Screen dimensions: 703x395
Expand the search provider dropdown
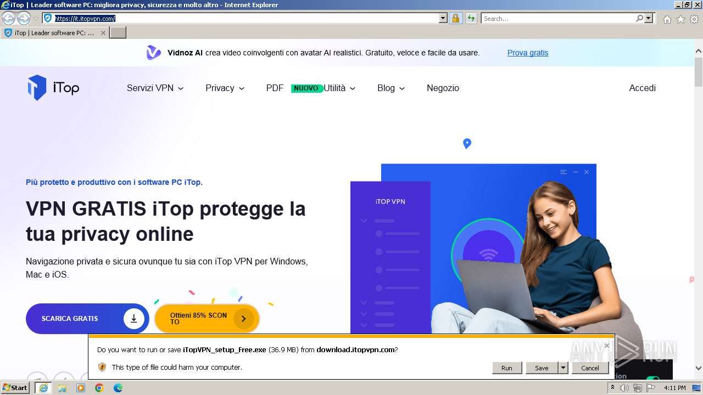pyautogui.click(x=649, y=18)
